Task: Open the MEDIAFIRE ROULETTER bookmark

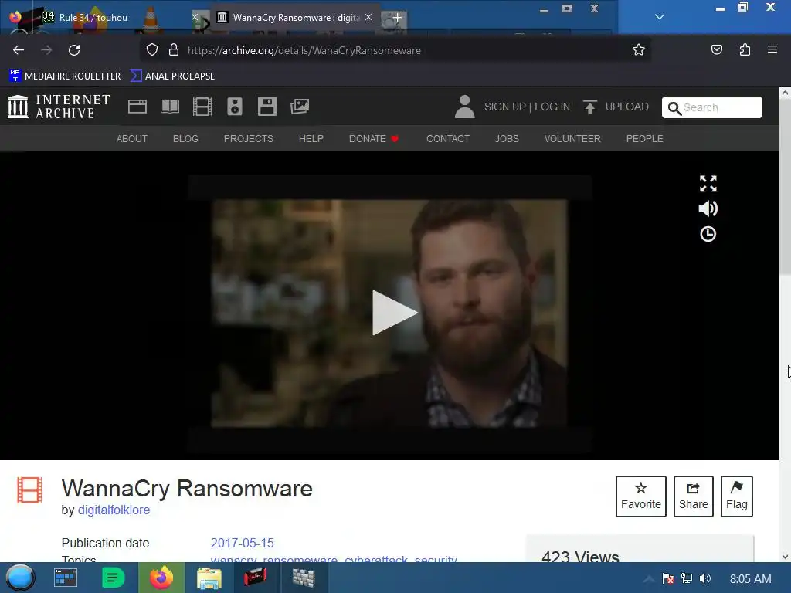Action: (x=65, y=76)
